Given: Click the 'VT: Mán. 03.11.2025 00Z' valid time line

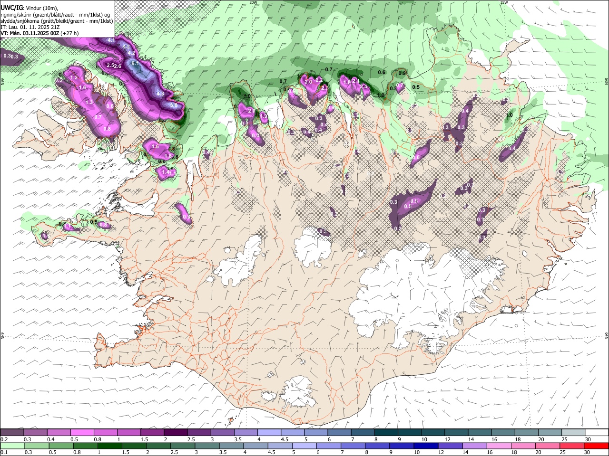Looking at the screenshot, I should coord(30,33).
